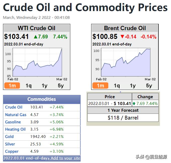Open the Heating Oil commodity link
Image resolution: width=171 pixels, height=163 pixels.
pos(15,129)
